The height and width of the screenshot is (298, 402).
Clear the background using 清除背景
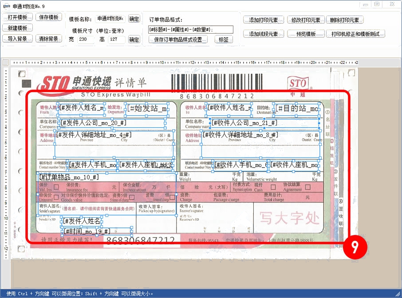(x=49, y=39)
